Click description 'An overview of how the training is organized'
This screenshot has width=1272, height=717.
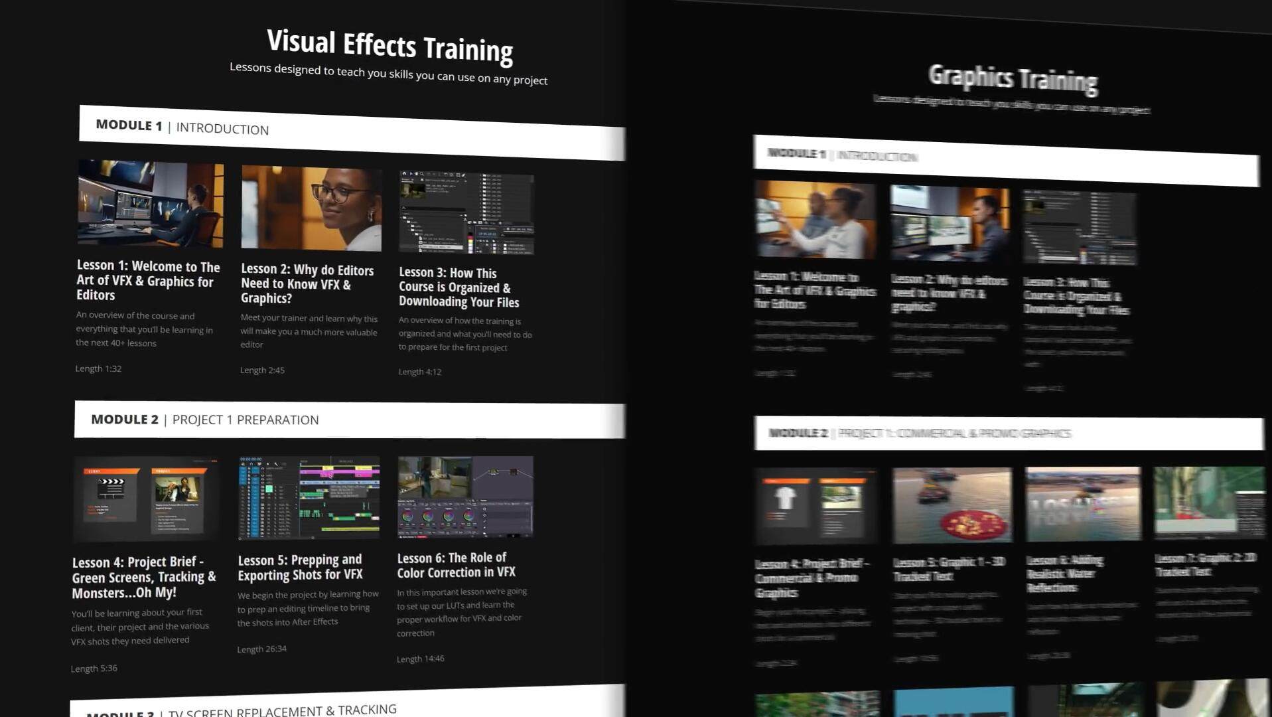click(465, 334)
